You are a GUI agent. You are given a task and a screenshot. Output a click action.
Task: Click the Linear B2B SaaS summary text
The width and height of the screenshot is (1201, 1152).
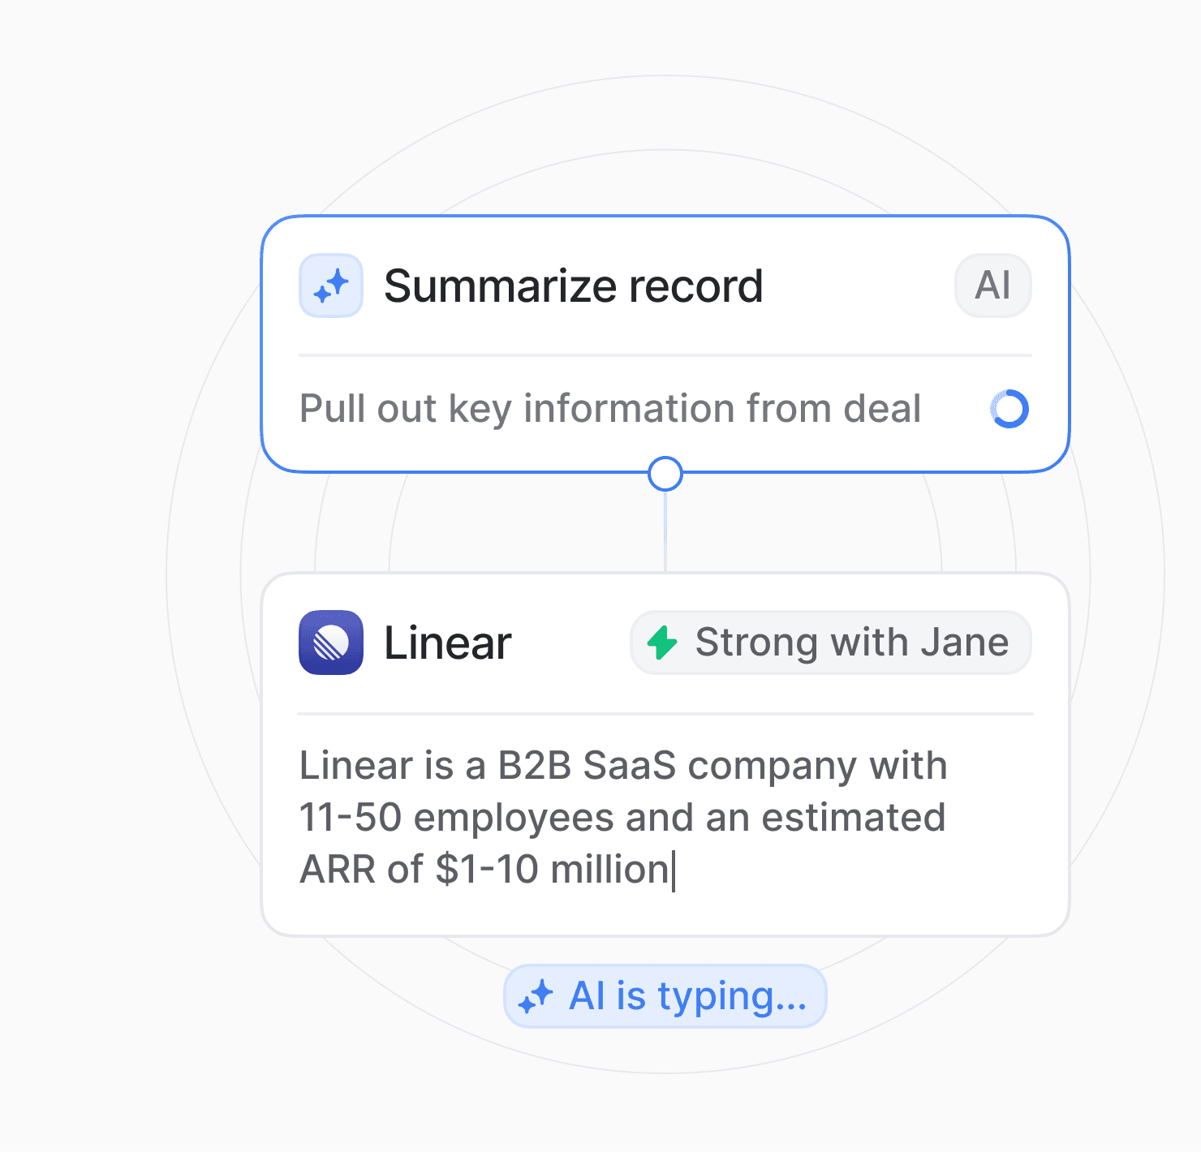point(623,818)
